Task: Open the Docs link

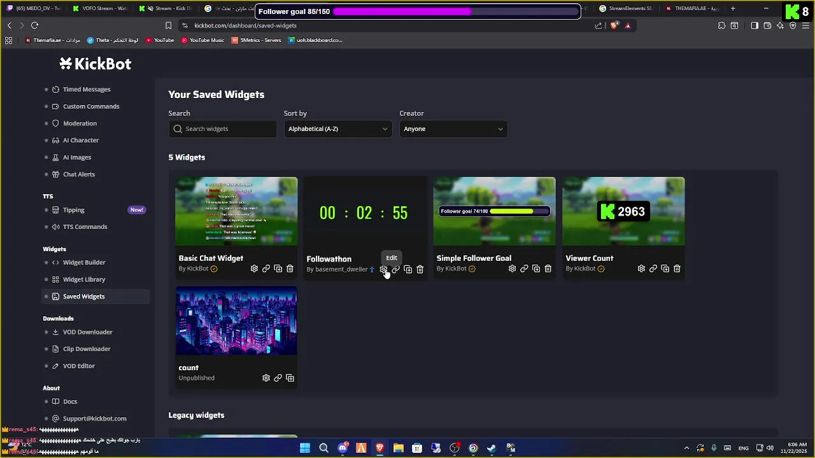Action: coord(70,401)
